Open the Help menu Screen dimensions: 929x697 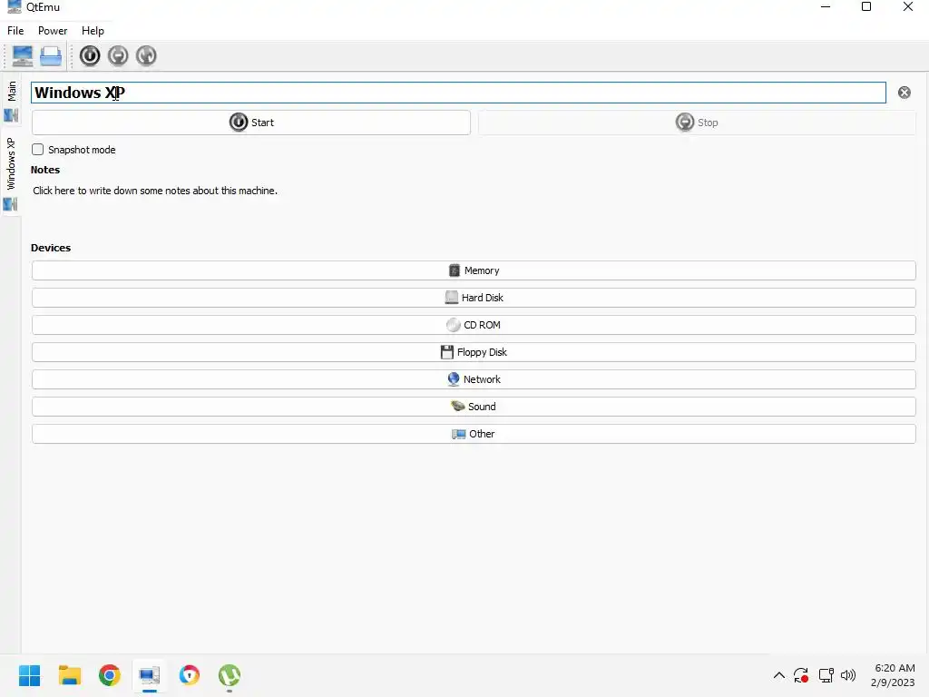(93, 31)
